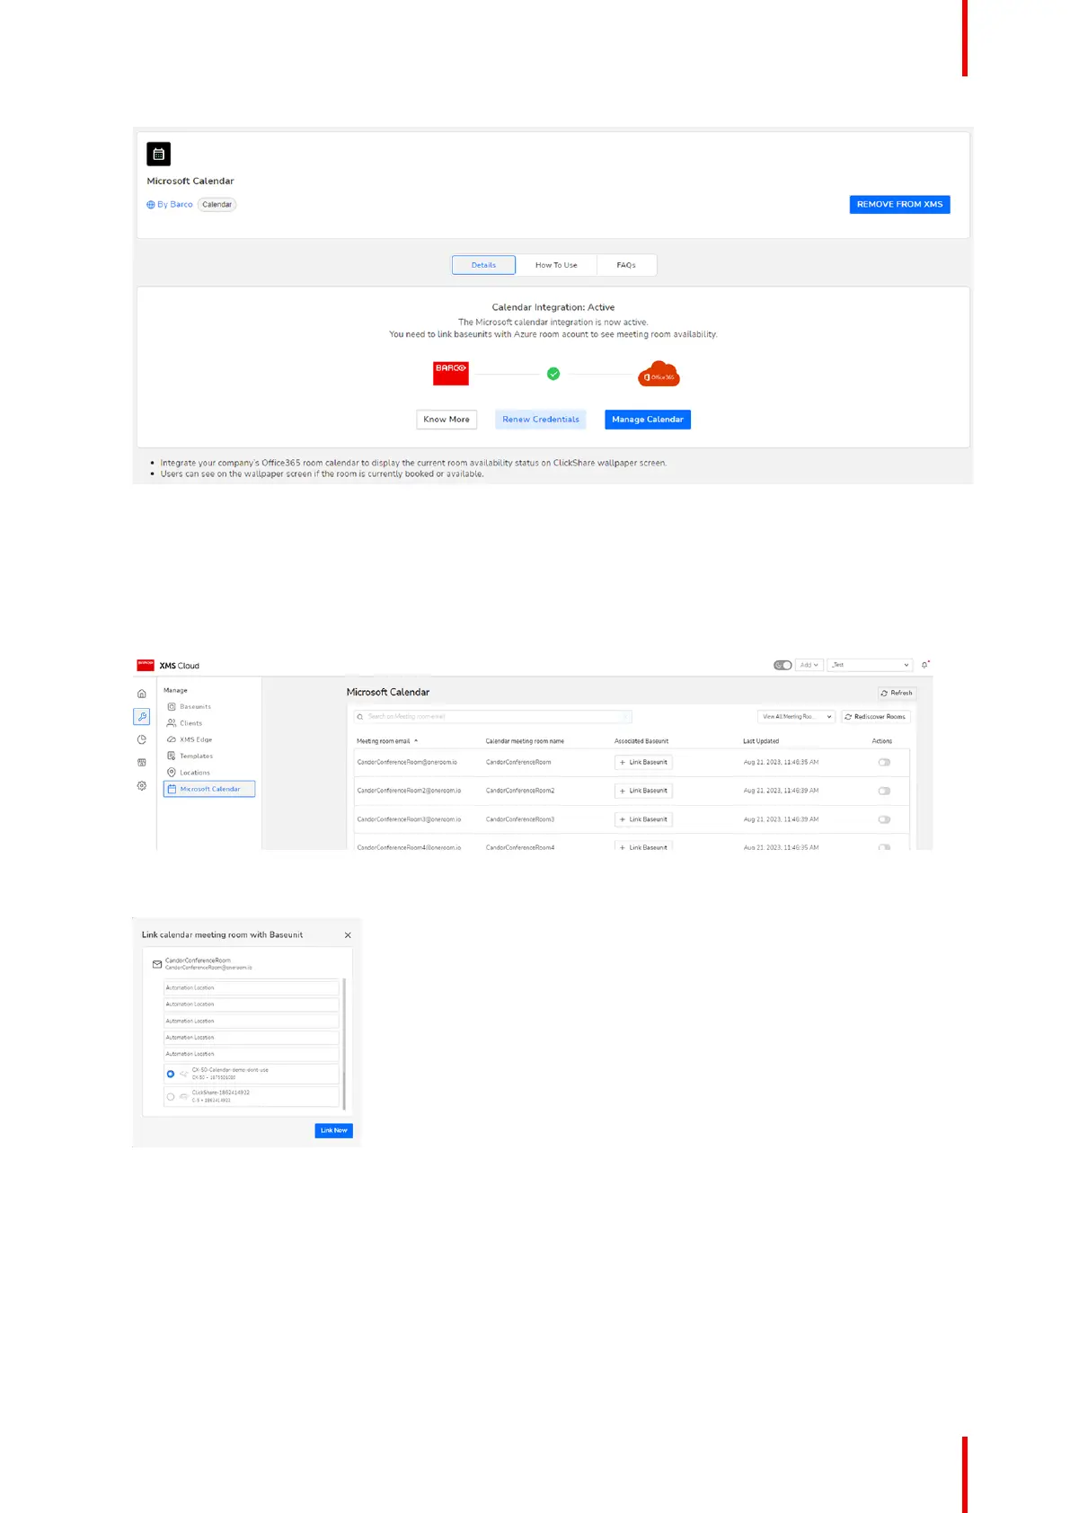Click the Know More button
The width and height of the screenshot is (1070, 1513).
447,420
